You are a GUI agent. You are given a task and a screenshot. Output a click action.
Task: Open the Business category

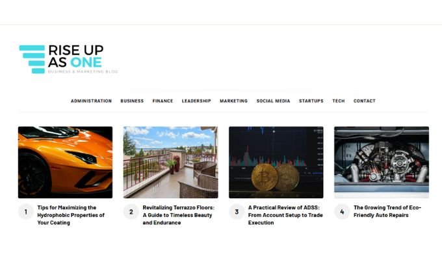[132, 101]
